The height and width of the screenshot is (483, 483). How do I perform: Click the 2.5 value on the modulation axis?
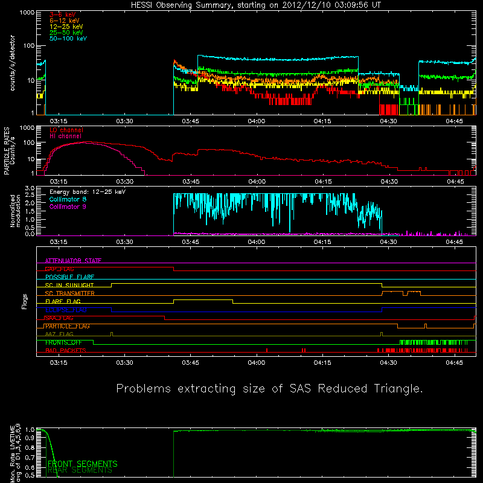coord(30,195)
